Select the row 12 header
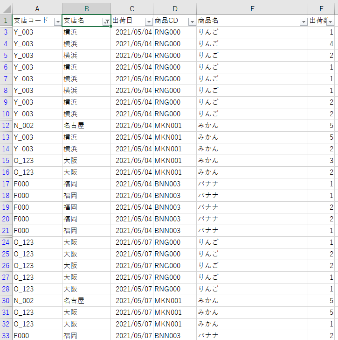This screenshot has height=340, width=338. pyautogui.click(x=6, y=126)
